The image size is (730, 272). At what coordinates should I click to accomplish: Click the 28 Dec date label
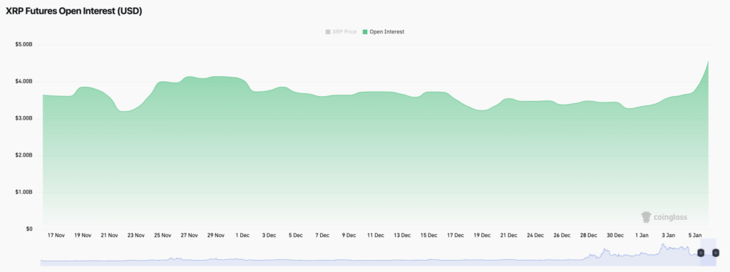tap(588, 235)
